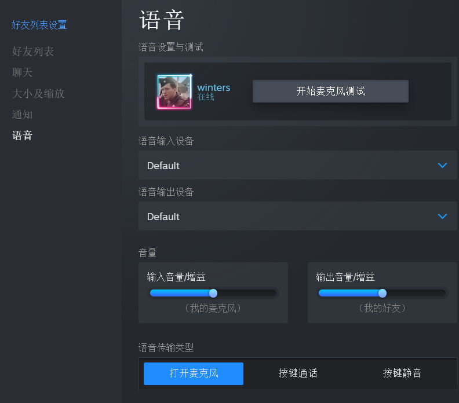The image size is (459, 403).
Task: Click the 好友列表设置 header link
Action: coord(39,25)
